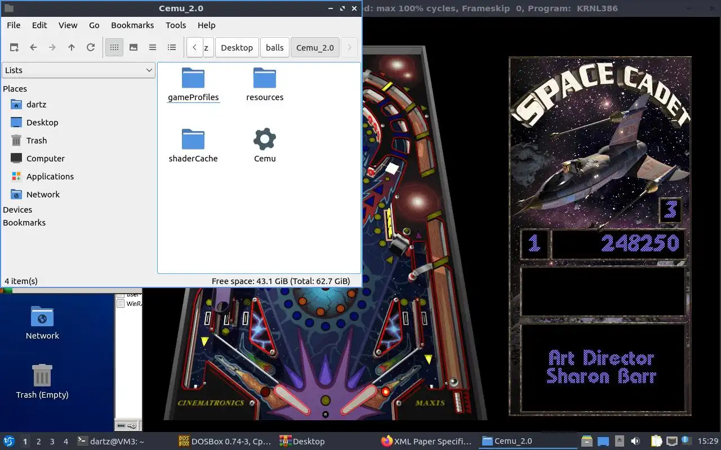721x450 pixels.
Task: Open the system start menu
Action: click(9, 442)
